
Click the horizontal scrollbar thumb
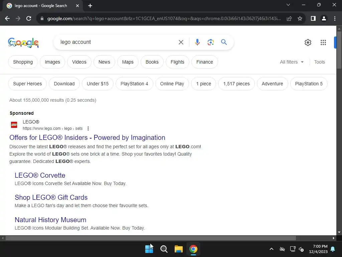point(151,238)
